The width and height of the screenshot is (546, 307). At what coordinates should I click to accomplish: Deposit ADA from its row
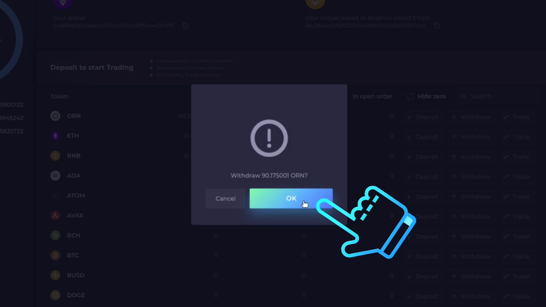click(x=422, y=177)
